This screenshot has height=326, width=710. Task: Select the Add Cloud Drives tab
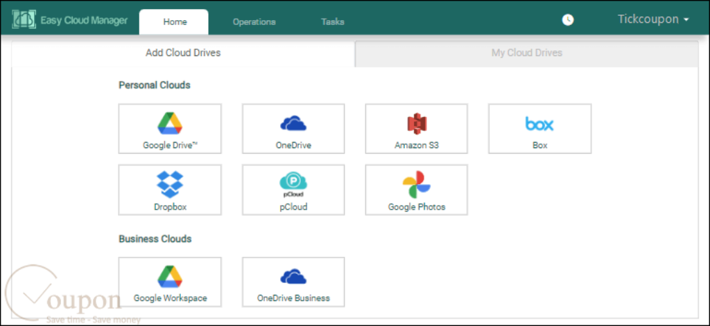click(183, 53)
